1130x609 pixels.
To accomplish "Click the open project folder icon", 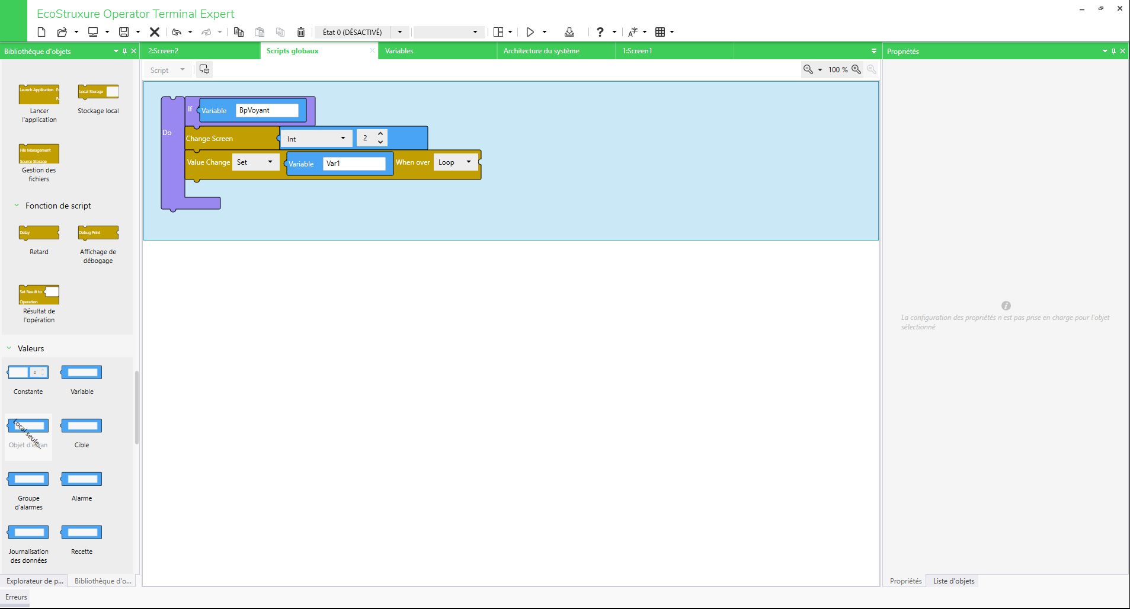I will point(62,32).
